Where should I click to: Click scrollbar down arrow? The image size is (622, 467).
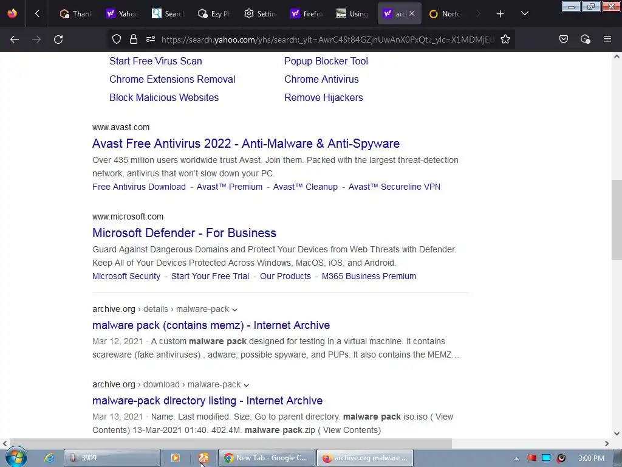(617, 434)
